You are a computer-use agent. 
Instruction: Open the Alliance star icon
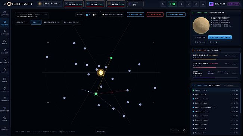[4, 69]
